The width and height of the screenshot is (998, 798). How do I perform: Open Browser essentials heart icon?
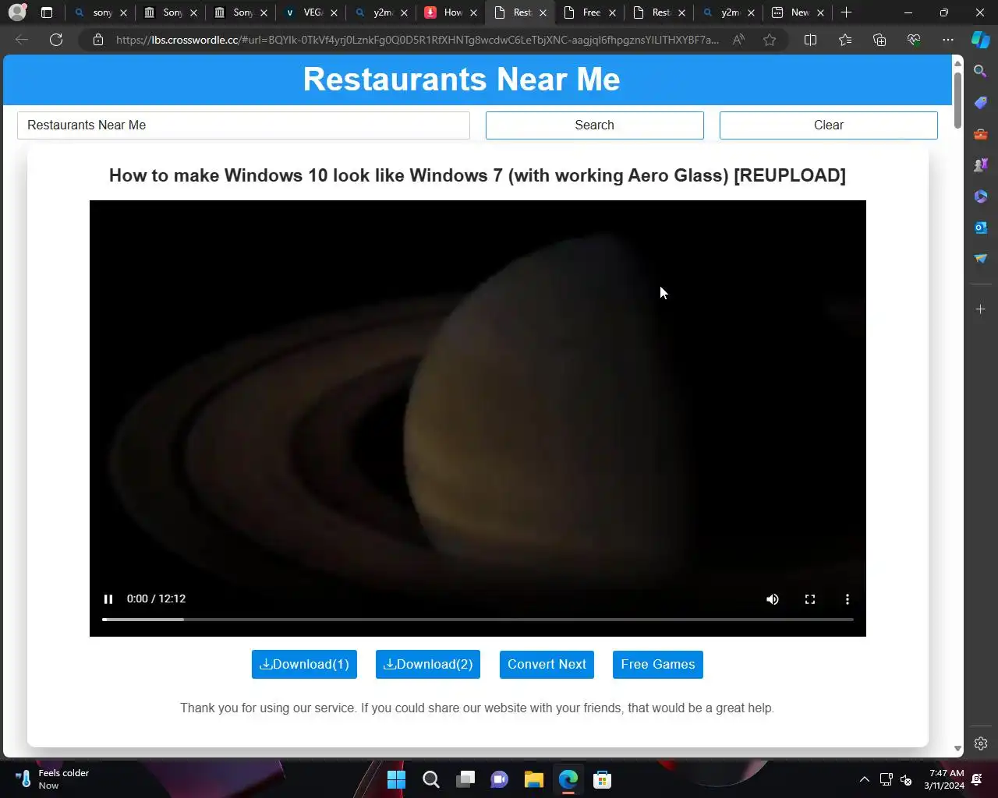(x=914, y=40)
